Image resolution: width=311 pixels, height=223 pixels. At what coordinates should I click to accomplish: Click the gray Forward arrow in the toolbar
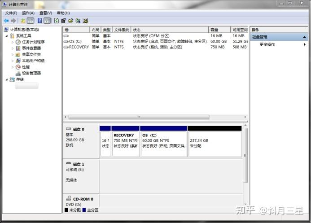click(x=13, y=21)
